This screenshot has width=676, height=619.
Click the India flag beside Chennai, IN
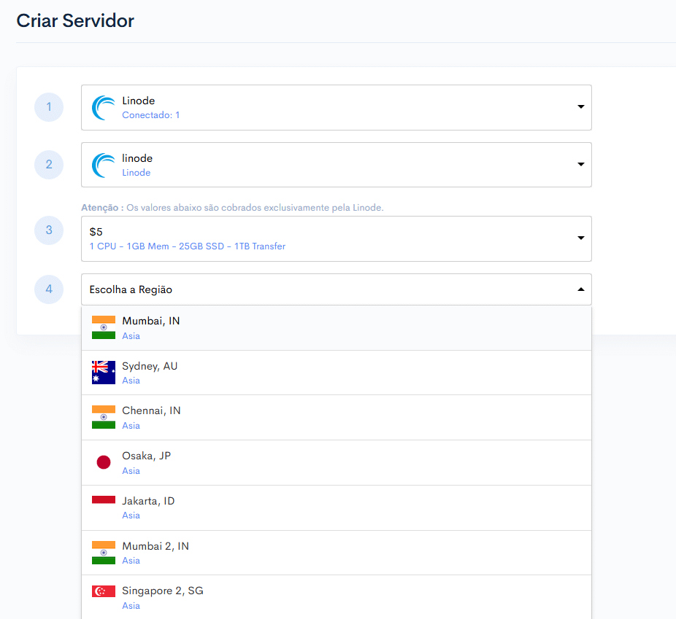click(x=104, y=417)
